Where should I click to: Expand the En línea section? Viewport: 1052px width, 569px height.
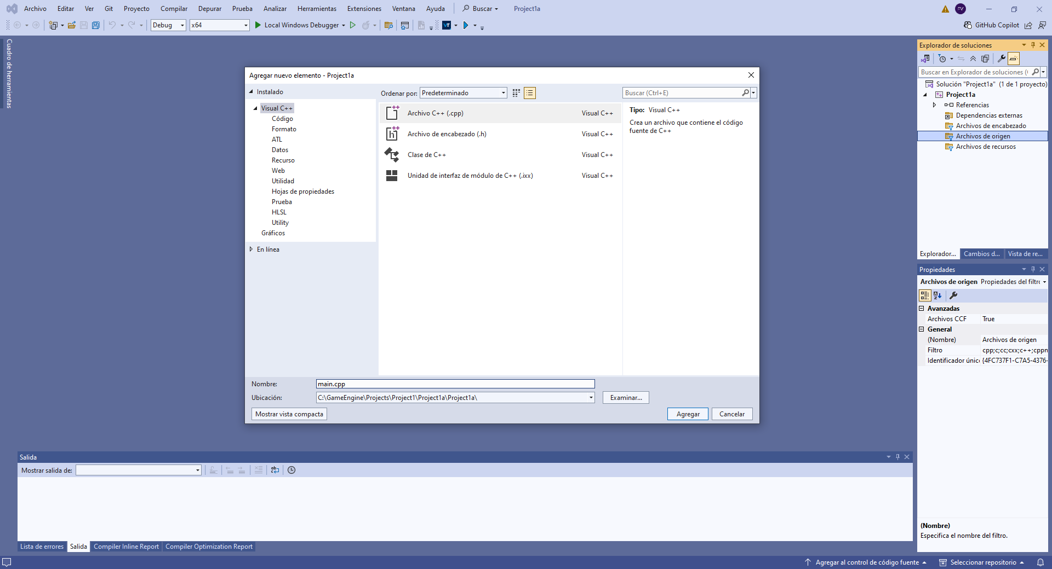251,249
